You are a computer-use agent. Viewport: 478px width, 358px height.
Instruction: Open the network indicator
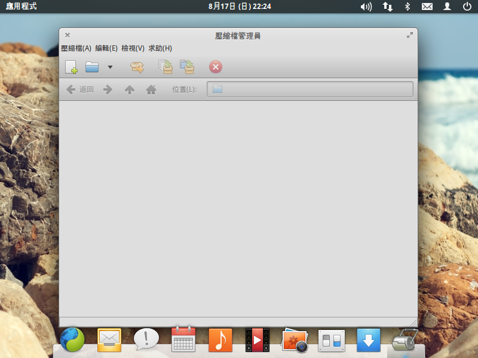[387, 7]
